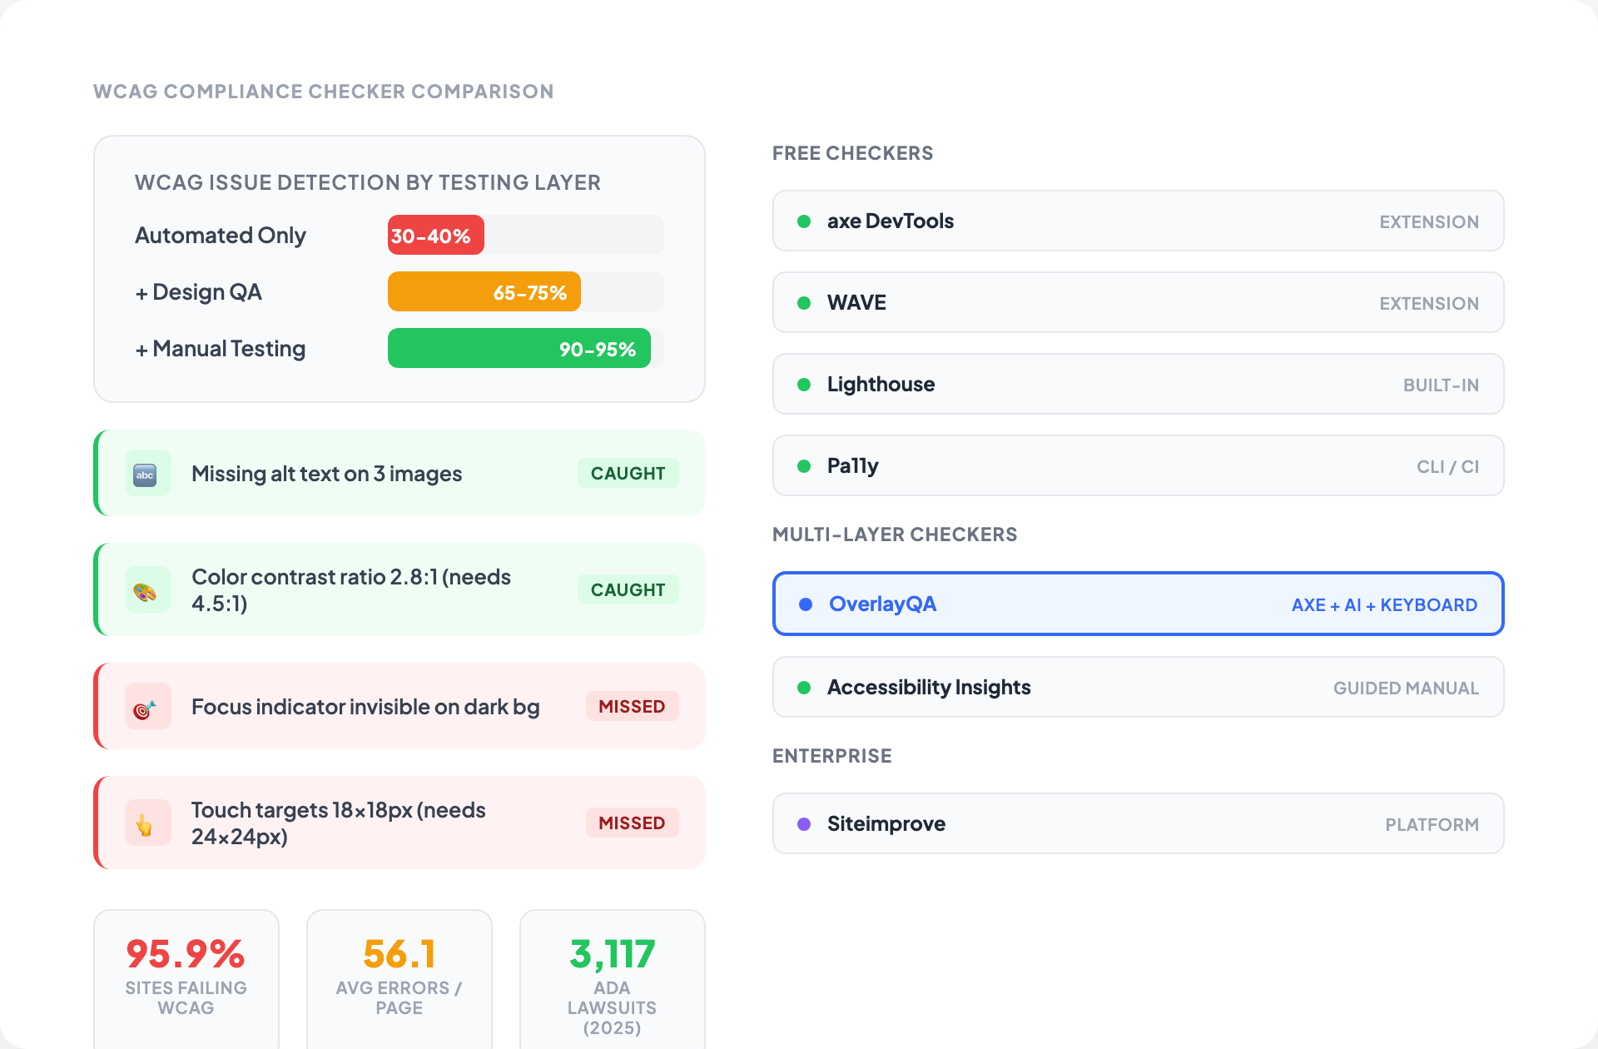Click the MISSED badge on Touch targets
This screenshot has height=1049, width=1598.
click(633, 823)
